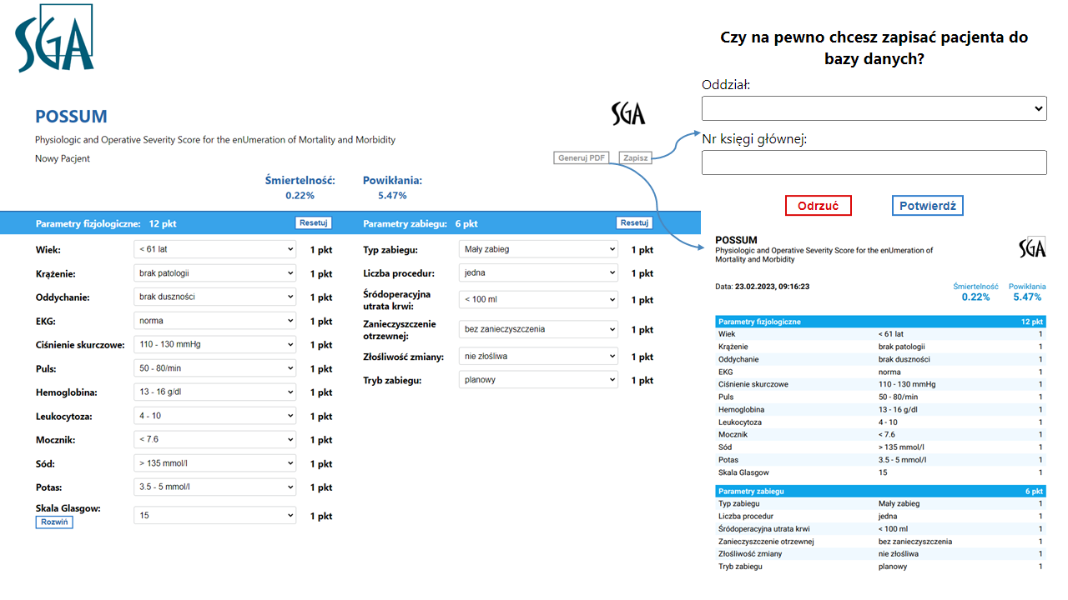Open the Skala Glasgow dropdown
1068x600 pixels.
click(x=215, y=516)
